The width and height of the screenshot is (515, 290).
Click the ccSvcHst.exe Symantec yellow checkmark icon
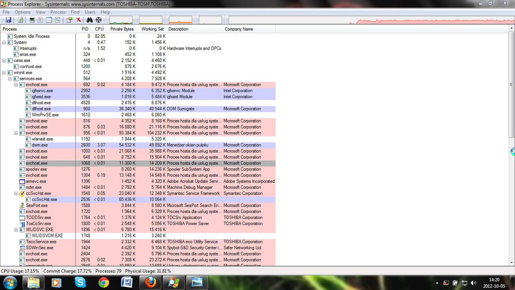[x=22, y=193]
